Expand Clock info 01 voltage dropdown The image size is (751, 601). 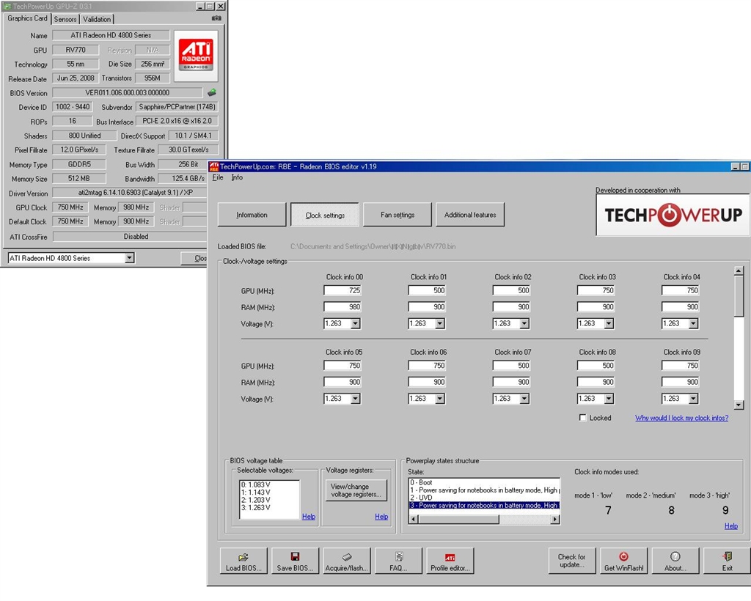(440, 324)
